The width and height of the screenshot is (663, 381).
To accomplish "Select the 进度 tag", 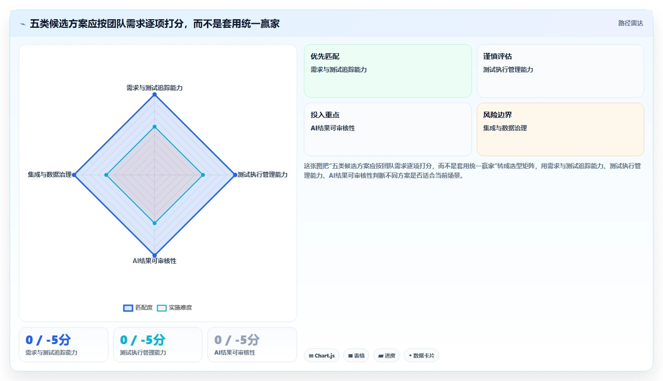I will [x=386, y=356].
